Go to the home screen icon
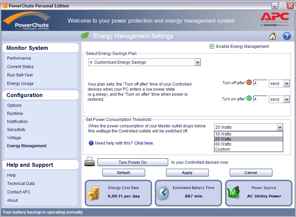Screen dimensions: 296x217 (x=272, y=36)
